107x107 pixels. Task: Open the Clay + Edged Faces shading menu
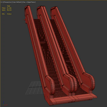pyautogui.click(x=29, y=2)
